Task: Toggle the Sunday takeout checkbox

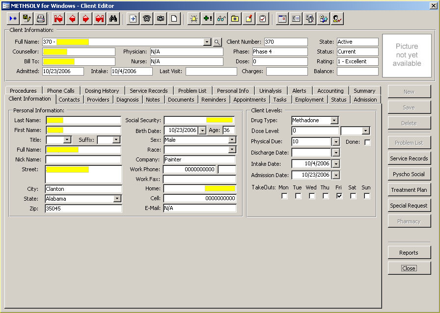Action: pyautogui.click(x=367, y=196)
